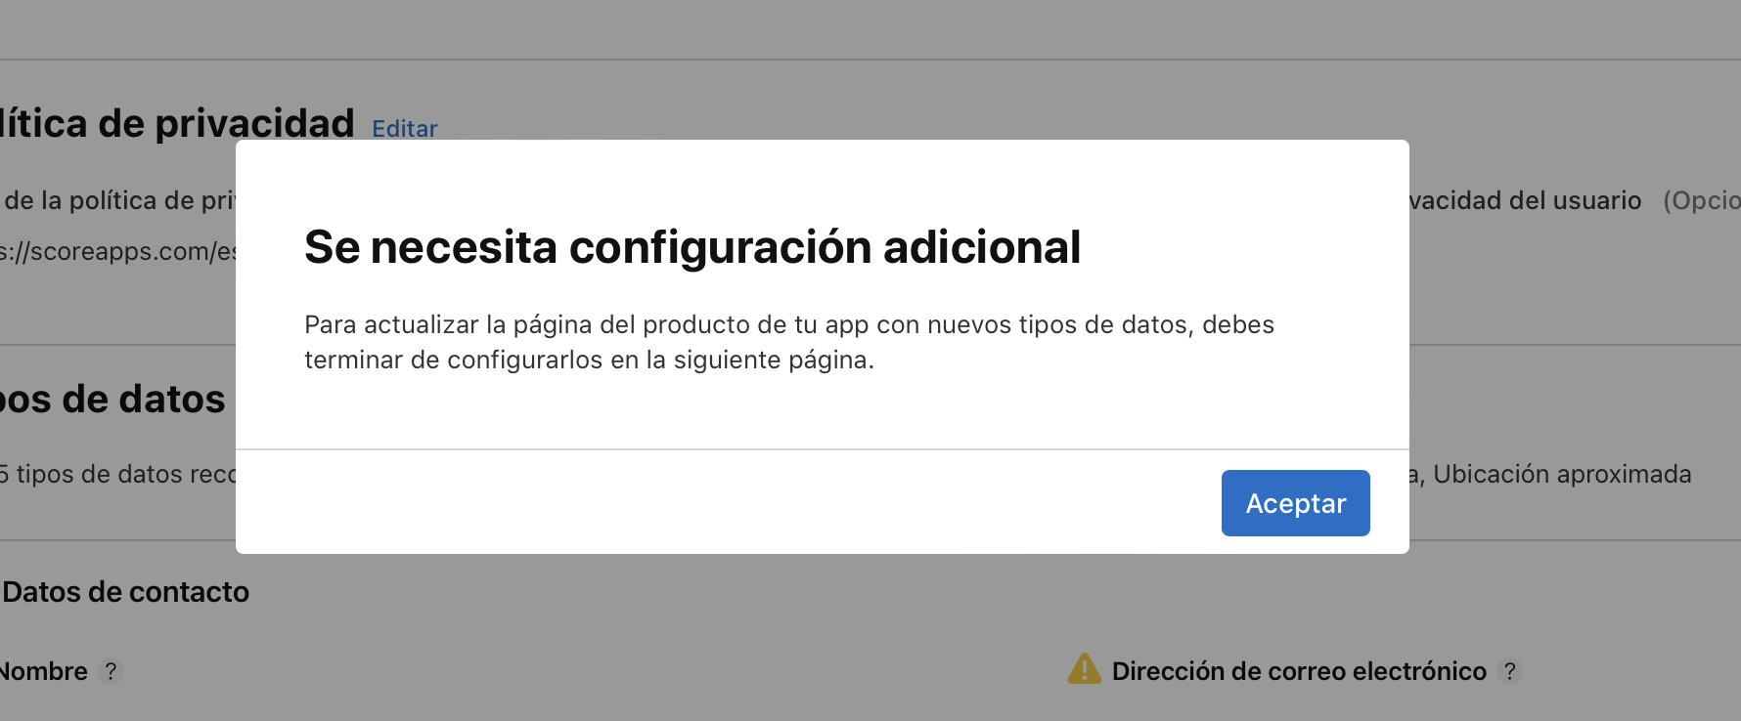Image resolution: width=1741 pixels, height=721 pixels.
Task: Click the yellow warning triangle icon
Action: point(1085,668)
